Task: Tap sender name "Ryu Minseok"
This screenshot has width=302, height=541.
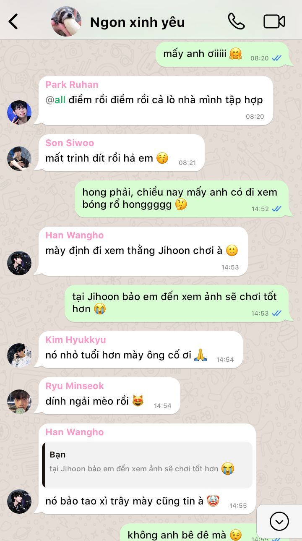Action: pos(75,386)
